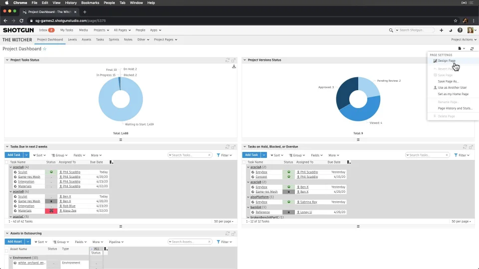
Task: Switch to Levels project tab
Action: 72,40
